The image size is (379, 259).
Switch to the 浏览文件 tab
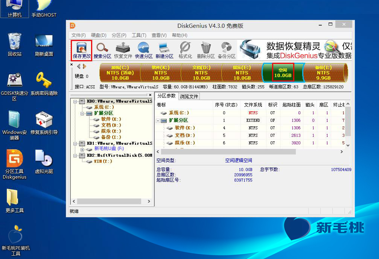tap(189, 96)
